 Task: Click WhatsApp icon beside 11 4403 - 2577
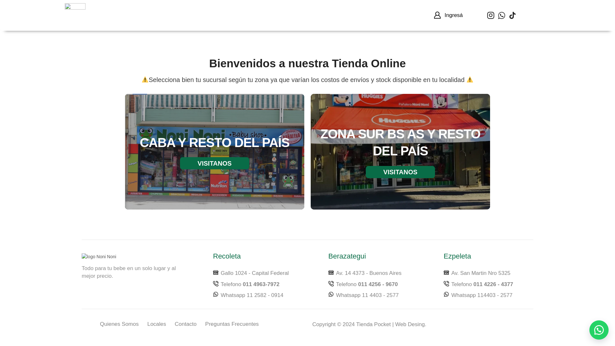(331, 294)
